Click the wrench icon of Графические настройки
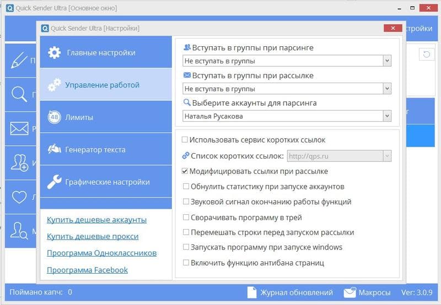This screenshot has width=441, height=305. pos(54,182)
